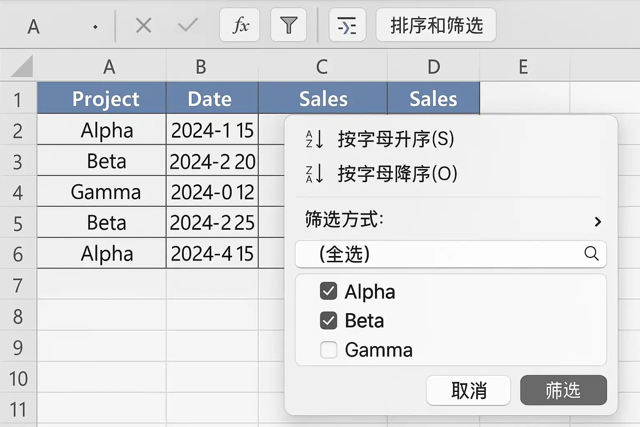Click the fx insert function icon
The image size is (640, 427).
(x=240, y=25)
